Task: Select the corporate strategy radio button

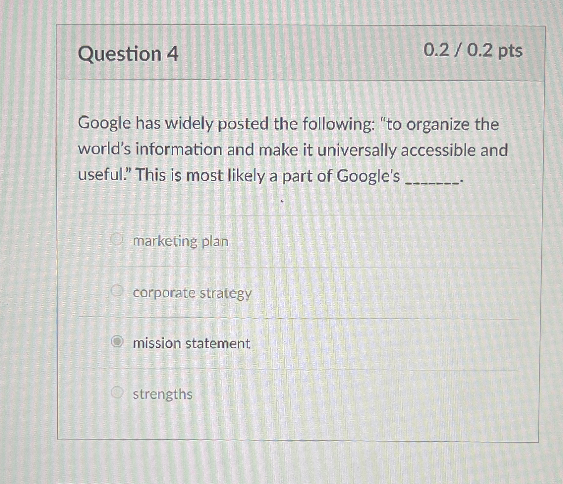Action: click(118, 290)
